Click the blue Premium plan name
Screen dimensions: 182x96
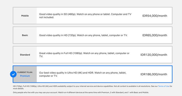click(x=25, y=76)
